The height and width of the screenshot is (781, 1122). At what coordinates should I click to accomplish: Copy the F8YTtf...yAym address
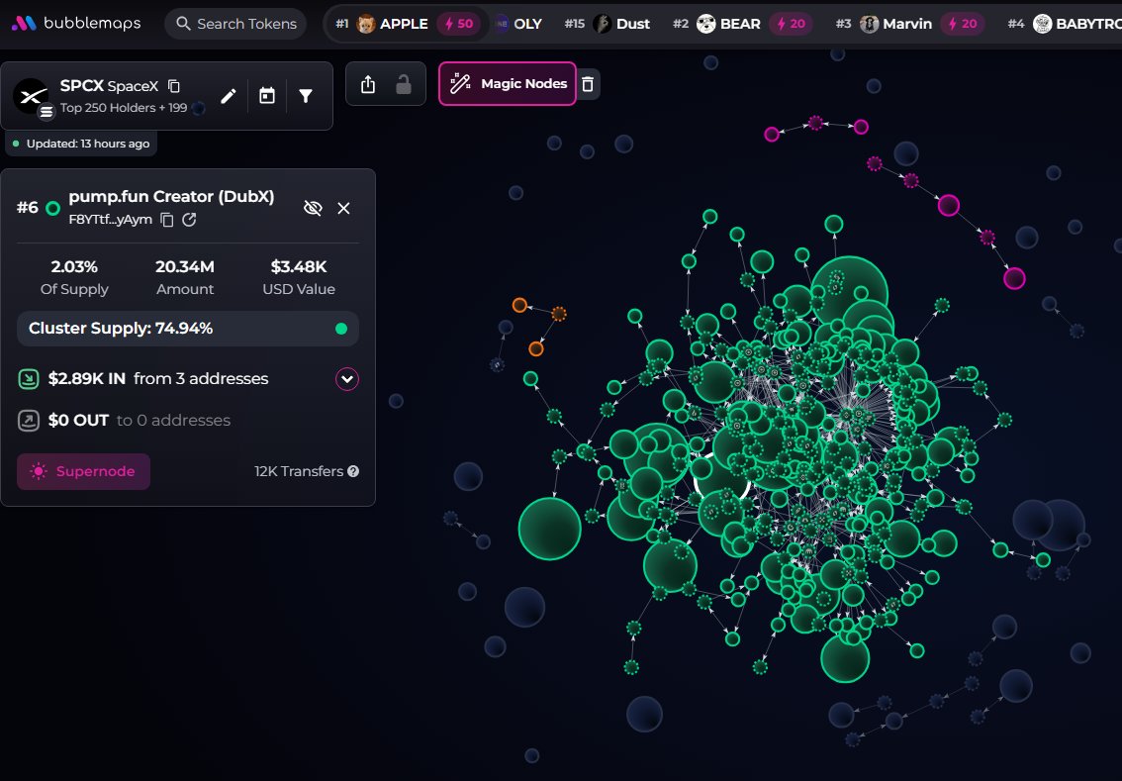(x=167, y=220)
